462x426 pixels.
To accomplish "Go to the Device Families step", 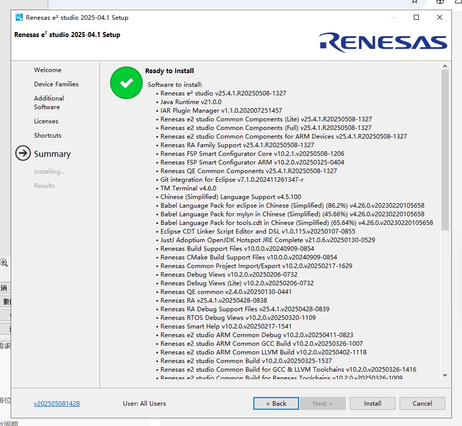I will point(56,84).
